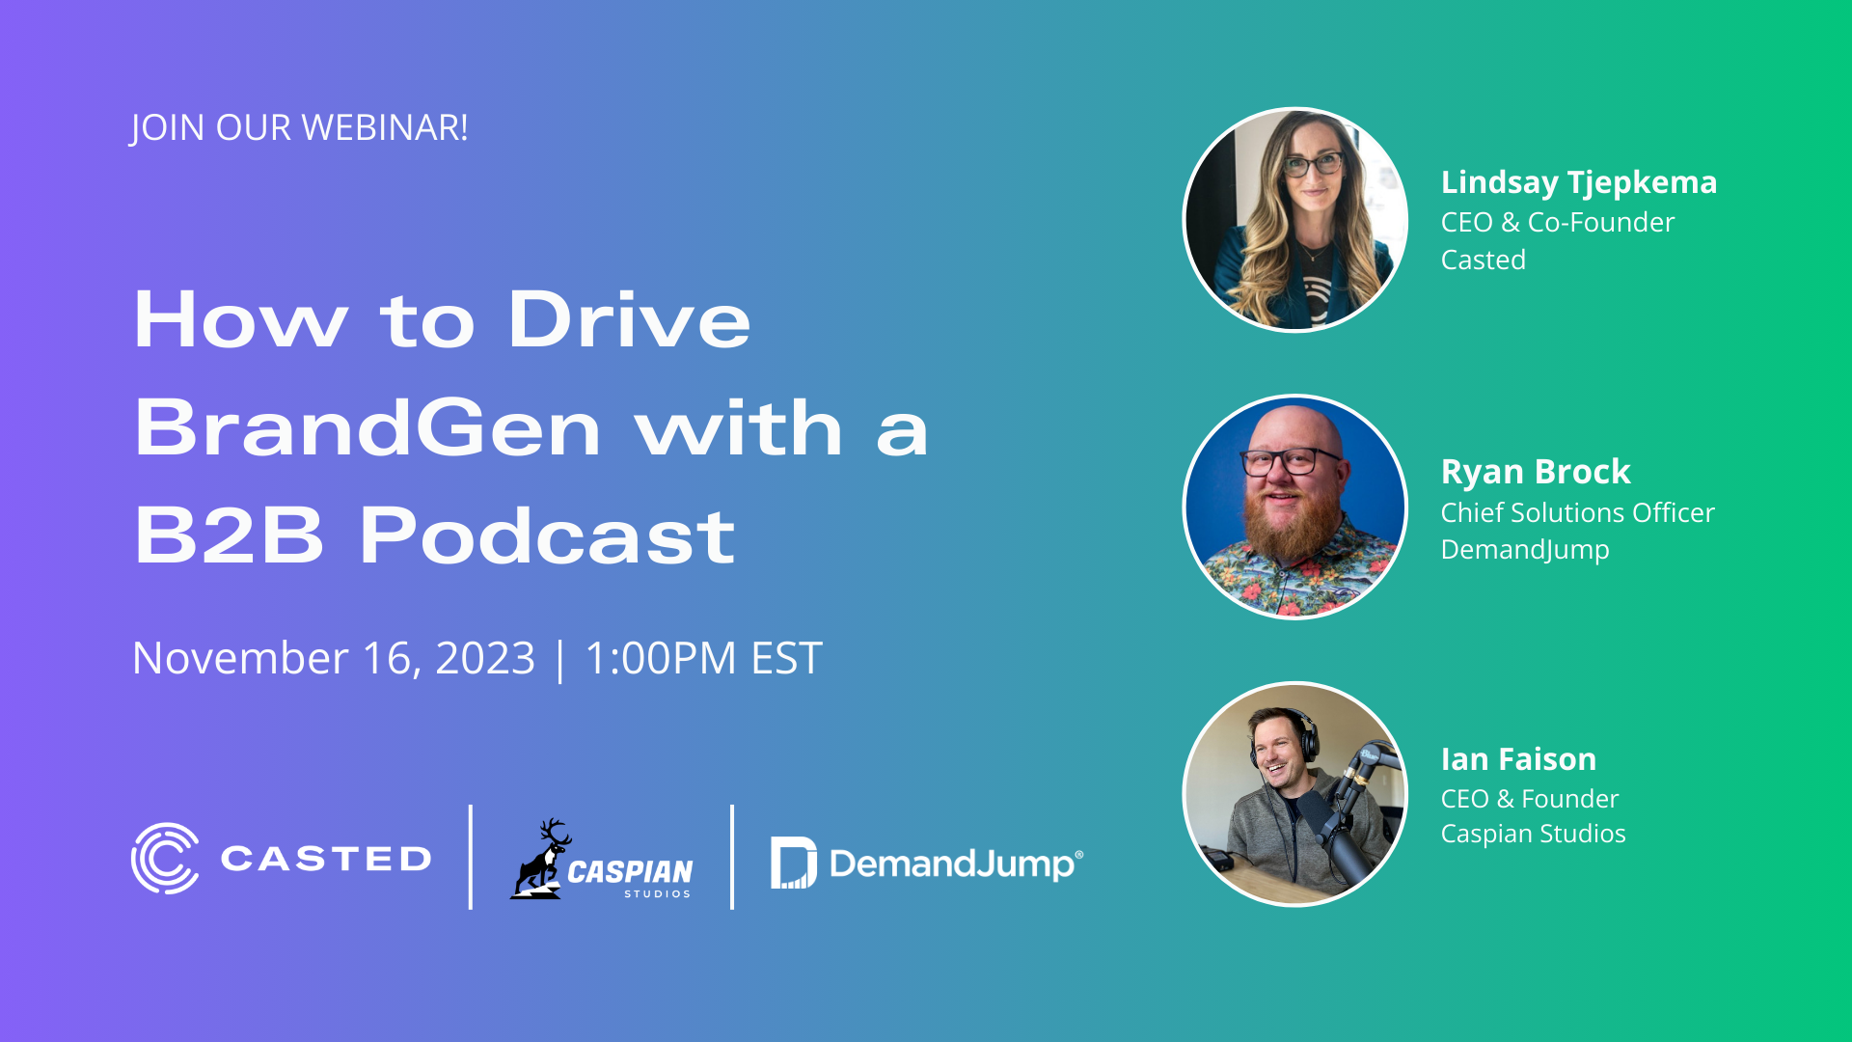This screenshot has width=1852, height=1042.
Task: Click the name 'Lindsay Tjepkema'
Action: pos(1579,182)
